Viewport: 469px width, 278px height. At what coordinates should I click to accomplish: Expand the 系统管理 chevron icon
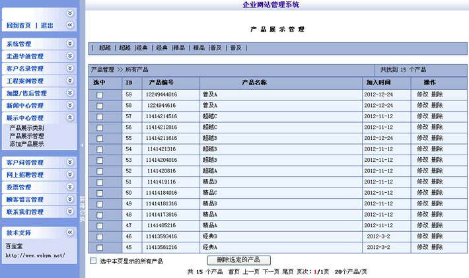tap(70, 44)
